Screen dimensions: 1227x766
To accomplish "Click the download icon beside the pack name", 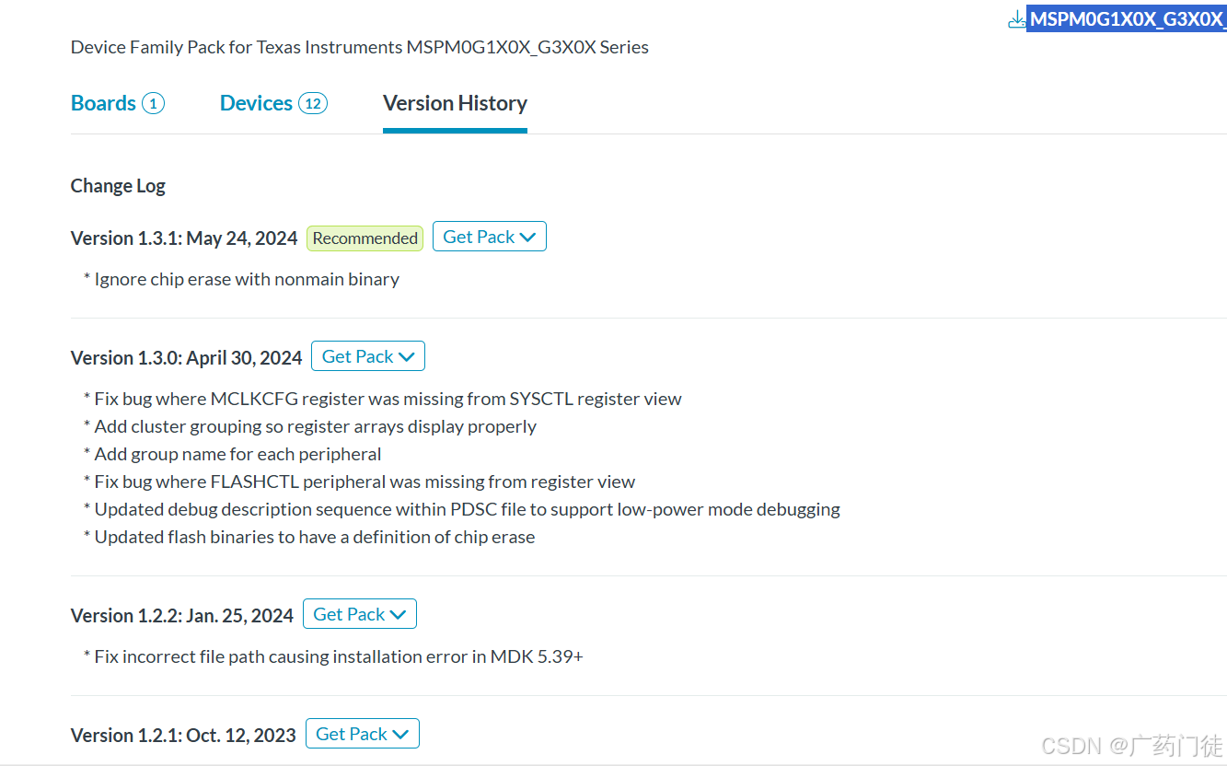I will coord(1016,19).
